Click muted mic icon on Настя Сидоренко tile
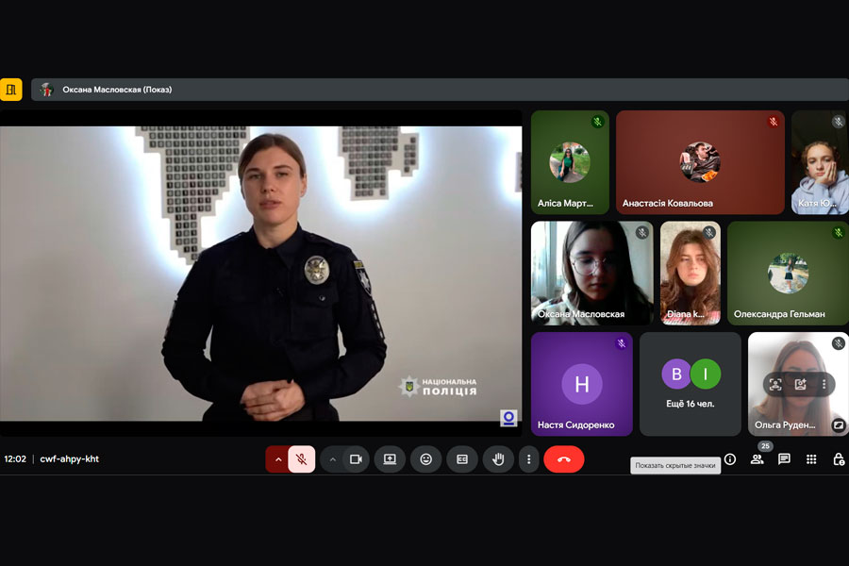 pos(621,343)
